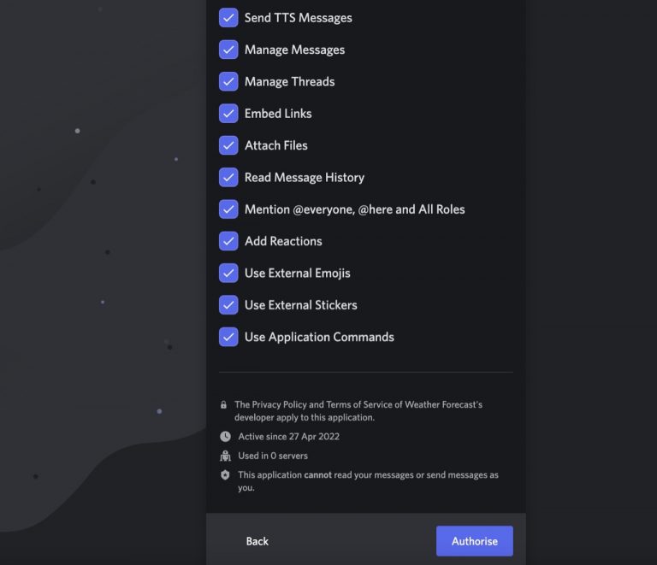
Task: Click the shield icon beside cannot read messages
Action: (x=225, y=474)
